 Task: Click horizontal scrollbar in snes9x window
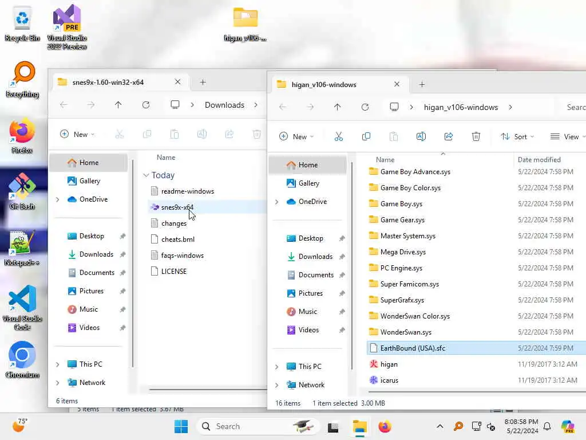coord(208,390)
